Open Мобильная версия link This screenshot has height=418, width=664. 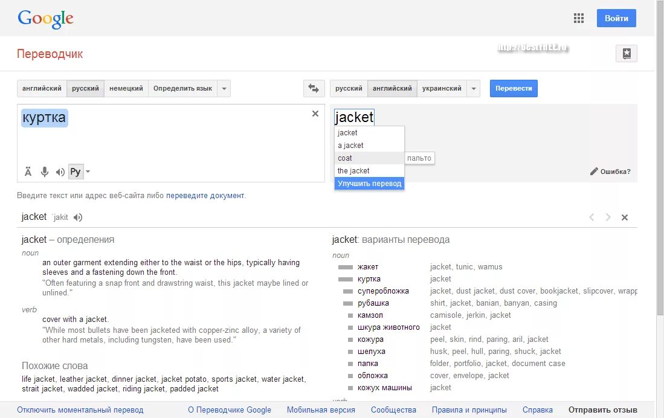pos(321,410)
